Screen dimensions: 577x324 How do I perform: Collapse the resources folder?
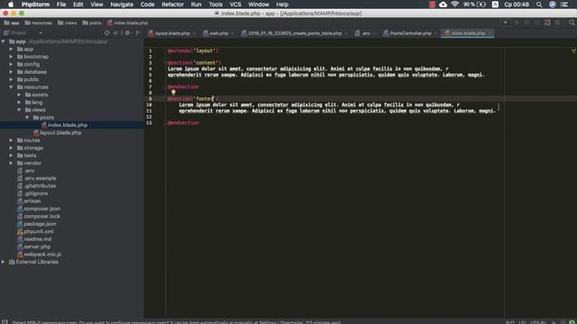[11, 87]
